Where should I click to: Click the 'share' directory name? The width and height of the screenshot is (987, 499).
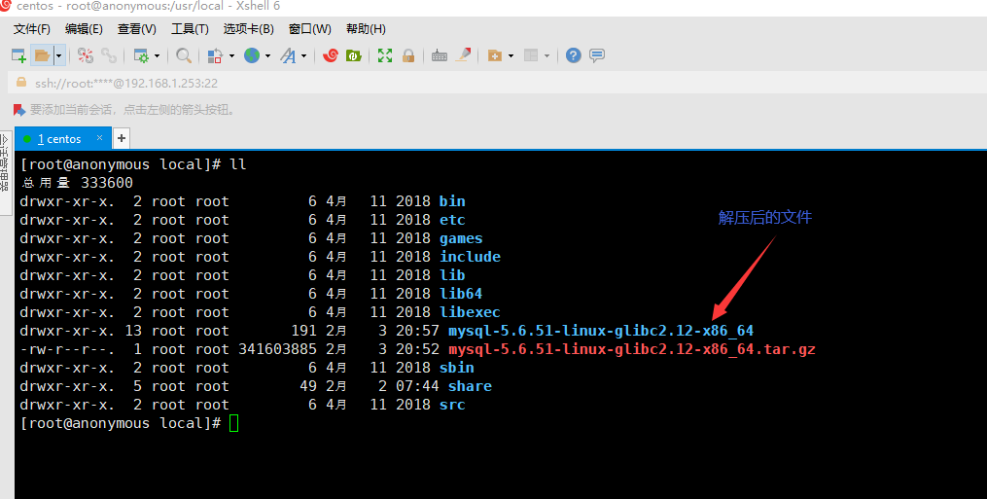point(470,386)
